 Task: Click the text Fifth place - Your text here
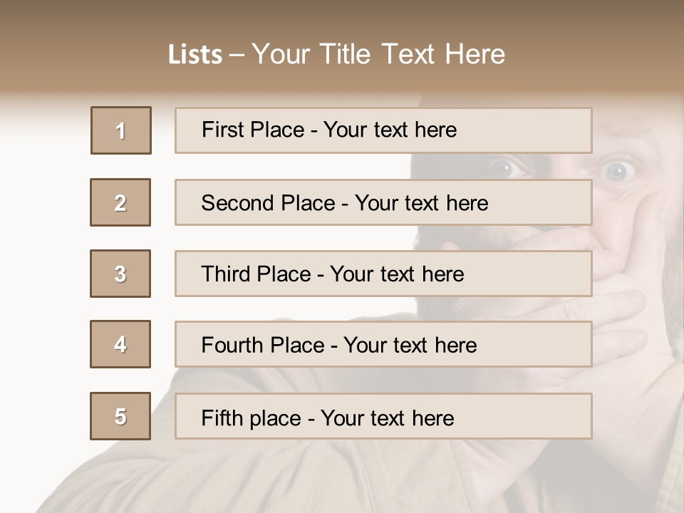[x=328, y=418]
